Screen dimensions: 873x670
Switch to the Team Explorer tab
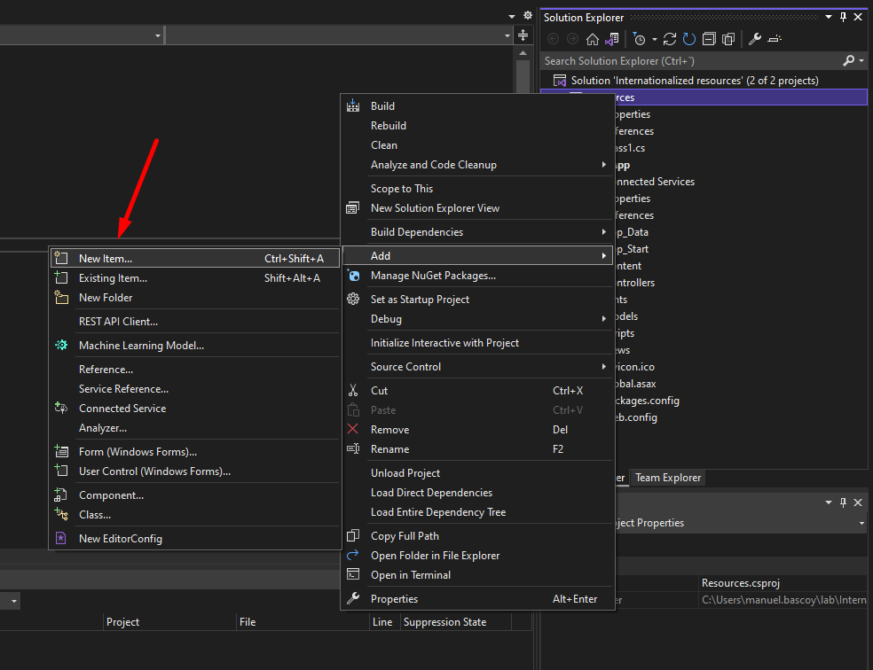pyautogui.click(x=668, y=478)
